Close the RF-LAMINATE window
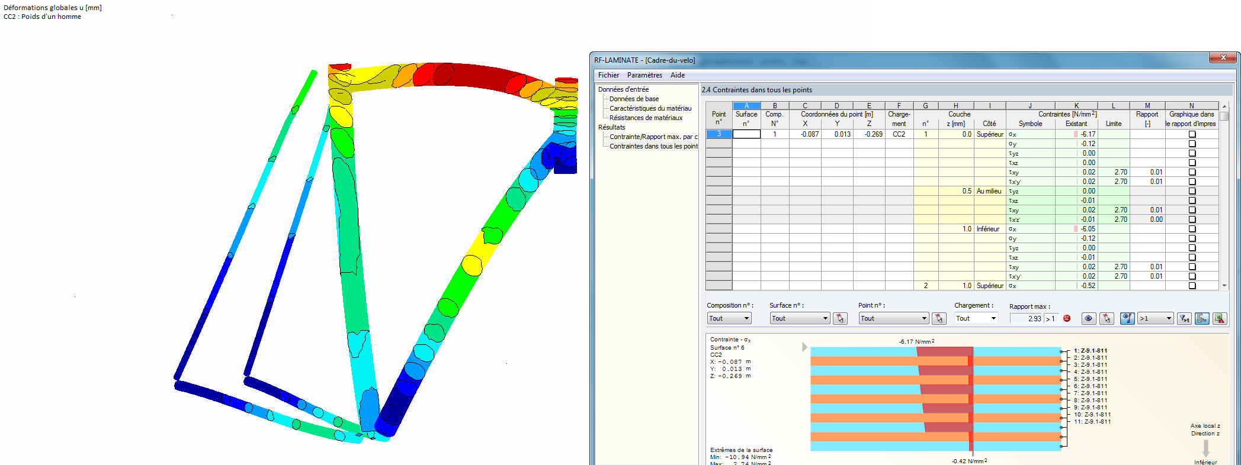Viewport: 1241px width, 465px height. [x=1223, y=57]
